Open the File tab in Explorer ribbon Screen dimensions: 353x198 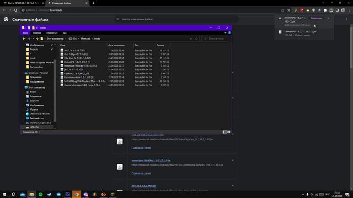click(x=25, y=33)
